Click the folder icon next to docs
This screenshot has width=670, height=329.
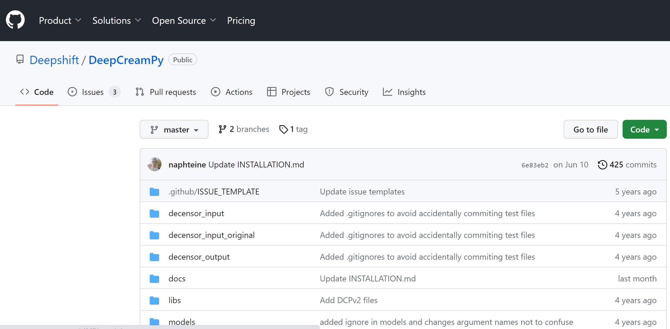(154, 279)
